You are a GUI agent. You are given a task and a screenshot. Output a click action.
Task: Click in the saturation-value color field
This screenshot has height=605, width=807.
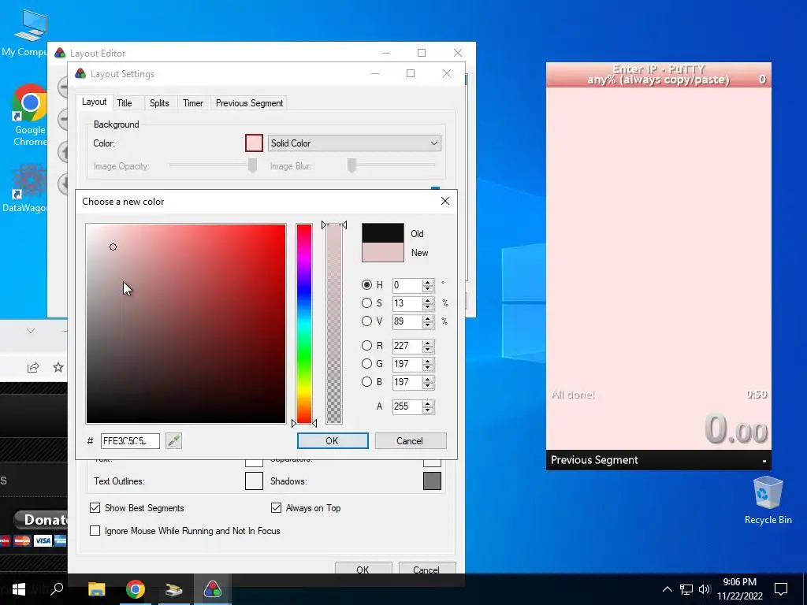tap(186, 324)
